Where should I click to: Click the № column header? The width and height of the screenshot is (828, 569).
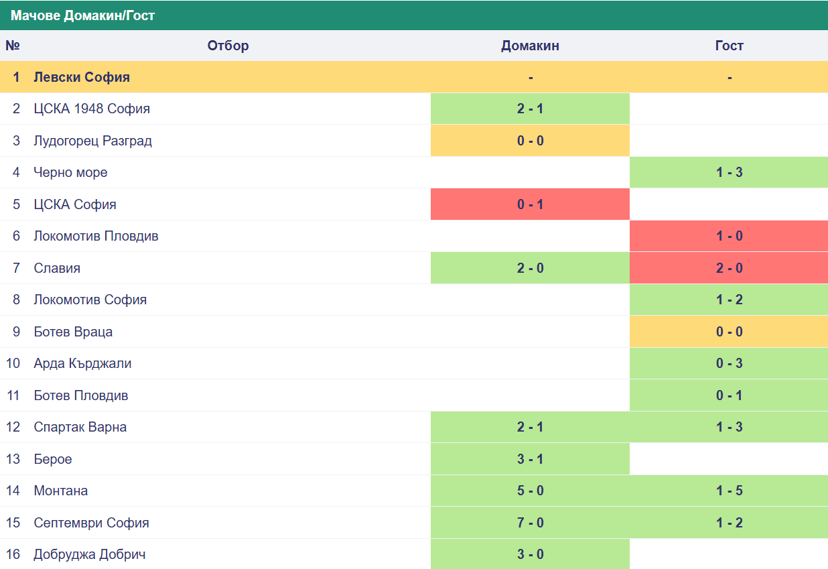[x=13, y=46]
